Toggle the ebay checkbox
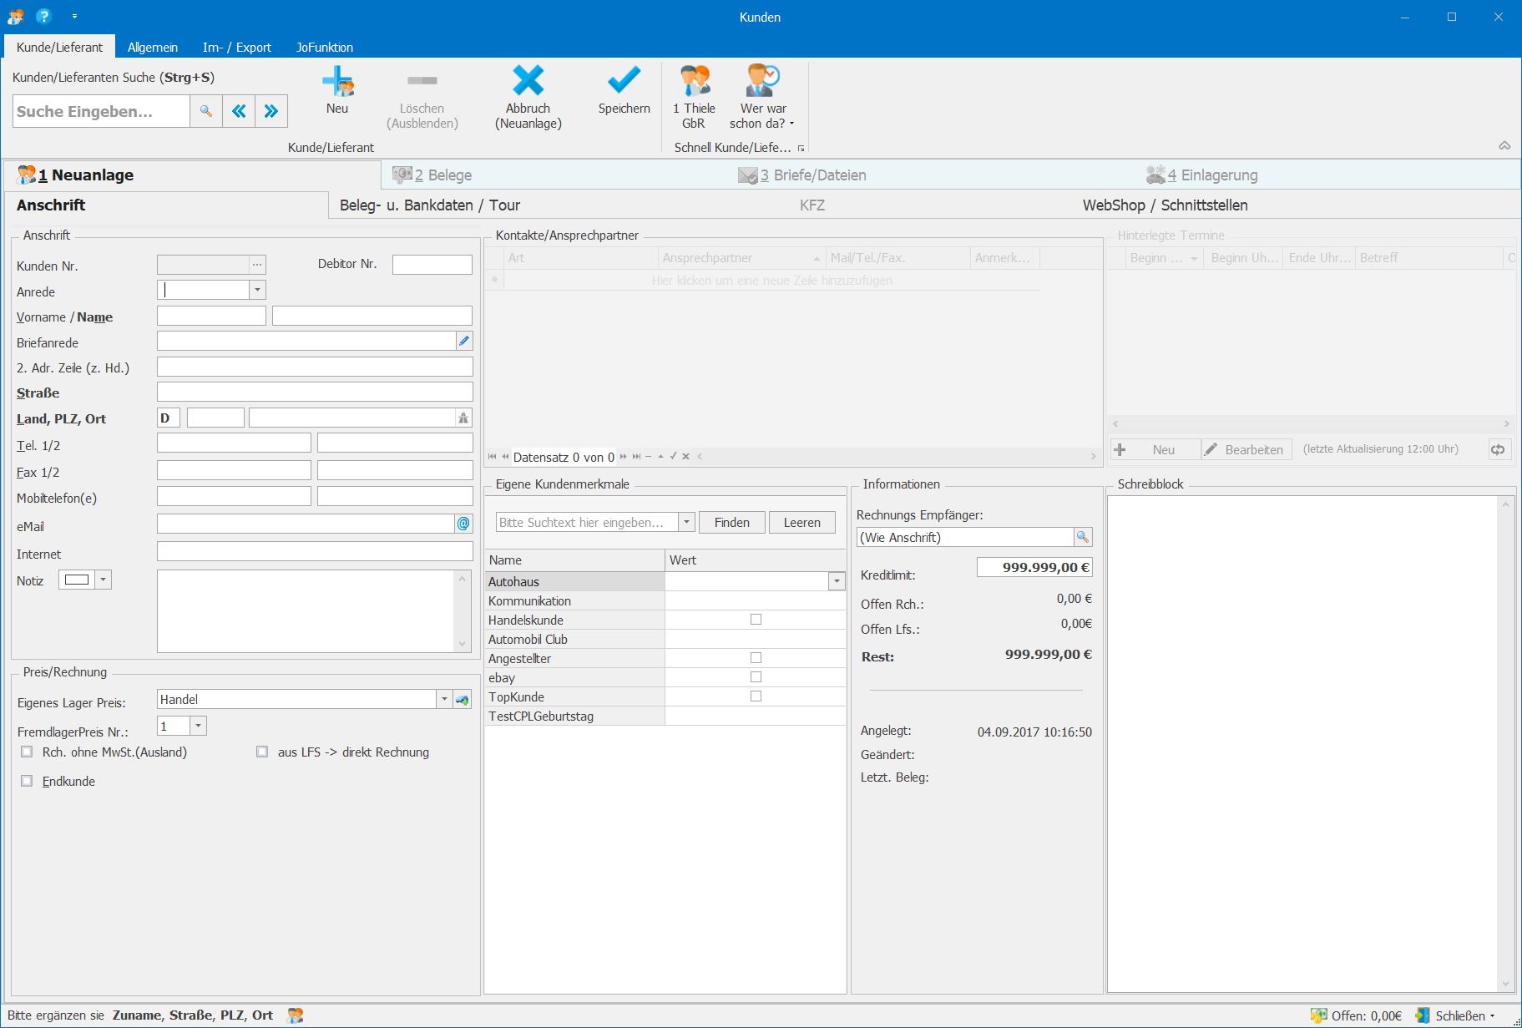The height and width of the screenshot is (1028, 1522). [x=756, y=677]
